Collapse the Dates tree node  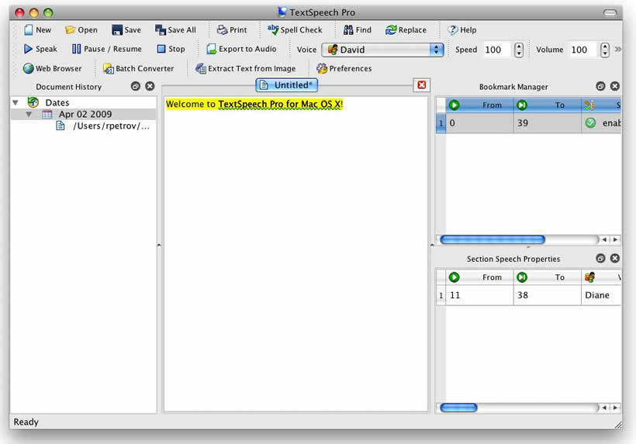tap(16, 102)
